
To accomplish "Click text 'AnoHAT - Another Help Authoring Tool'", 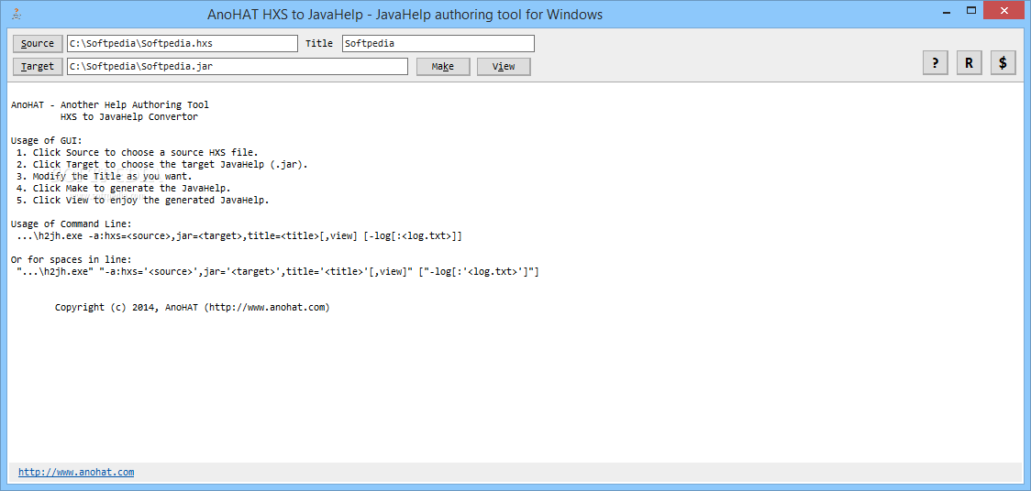I will point(110,104).
